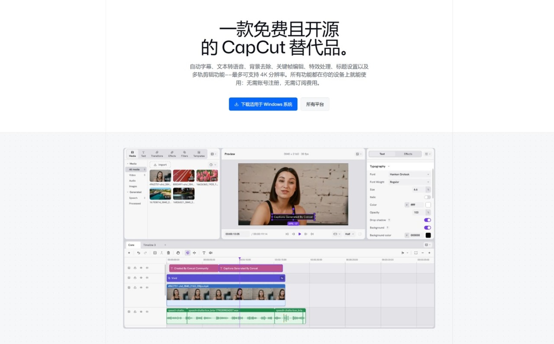Click the Windows download button
The height and width of the screenshot is (344, 554).
pyautogui.click(x=263, y=104)
